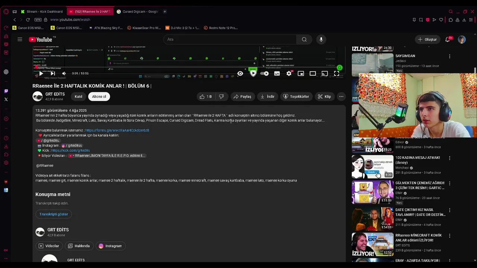Open ATK Blazing Sky bookmark
477x268 pixels.
click(x=106, y=28)
